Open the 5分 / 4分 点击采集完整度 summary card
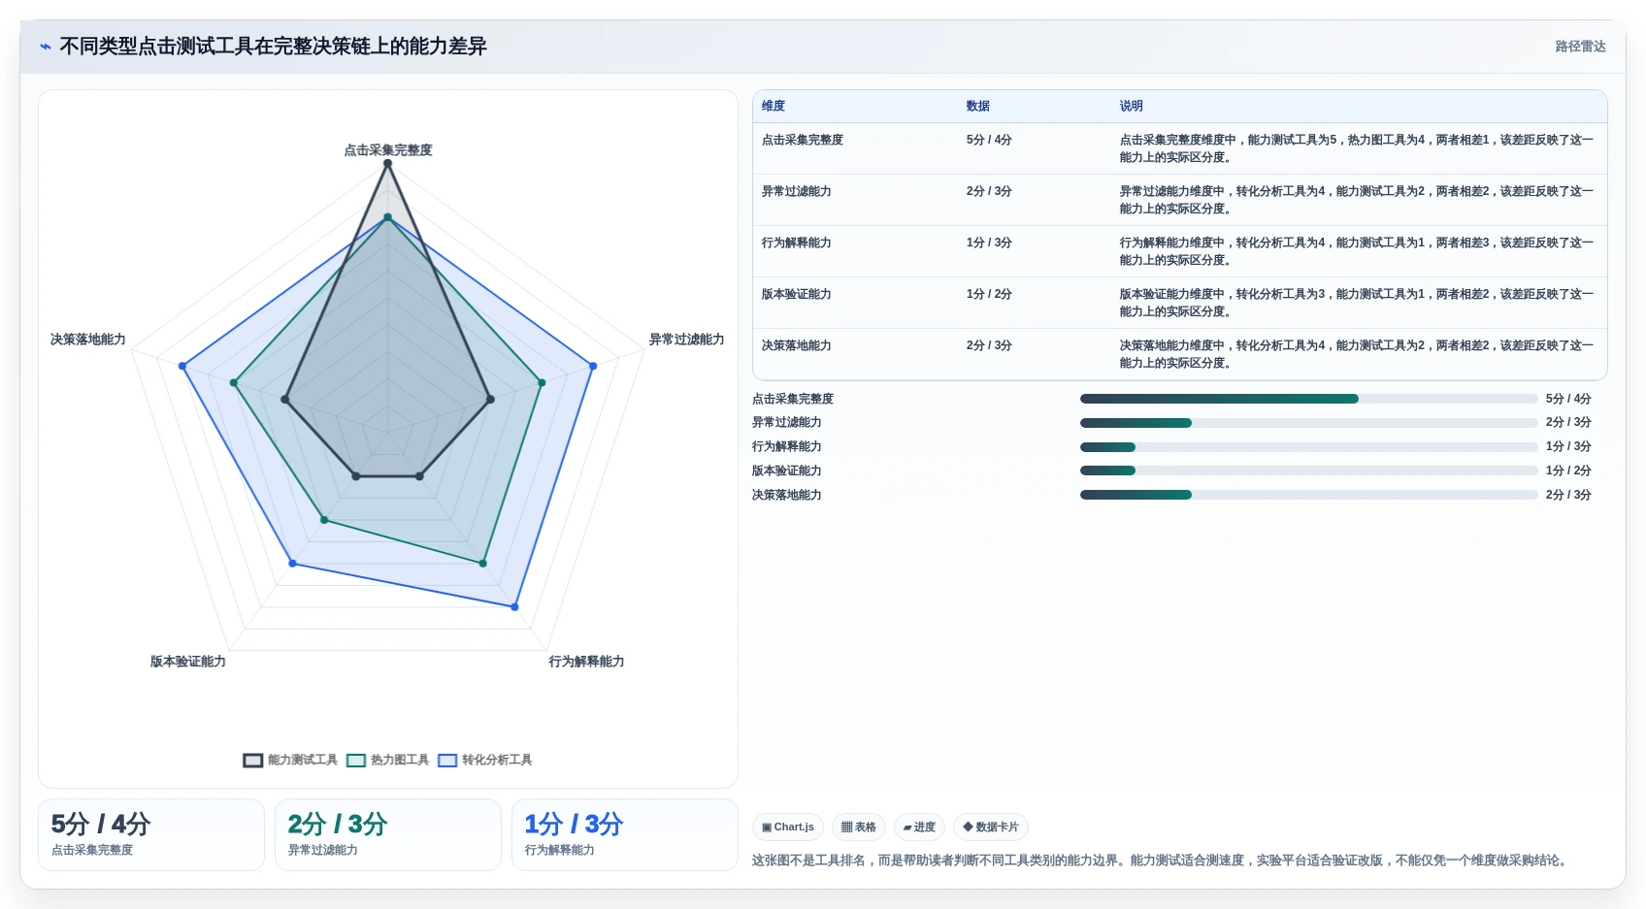The height and width of the screenshot is (909, 1646). [151, 834]
